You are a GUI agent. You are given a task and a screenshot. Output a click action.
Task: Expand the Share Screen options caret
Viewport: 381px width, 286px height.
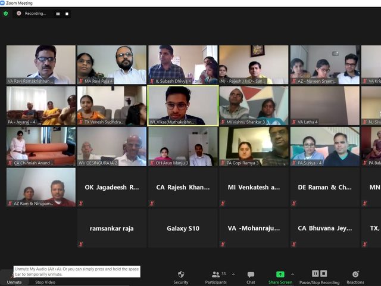coord(292,274)
